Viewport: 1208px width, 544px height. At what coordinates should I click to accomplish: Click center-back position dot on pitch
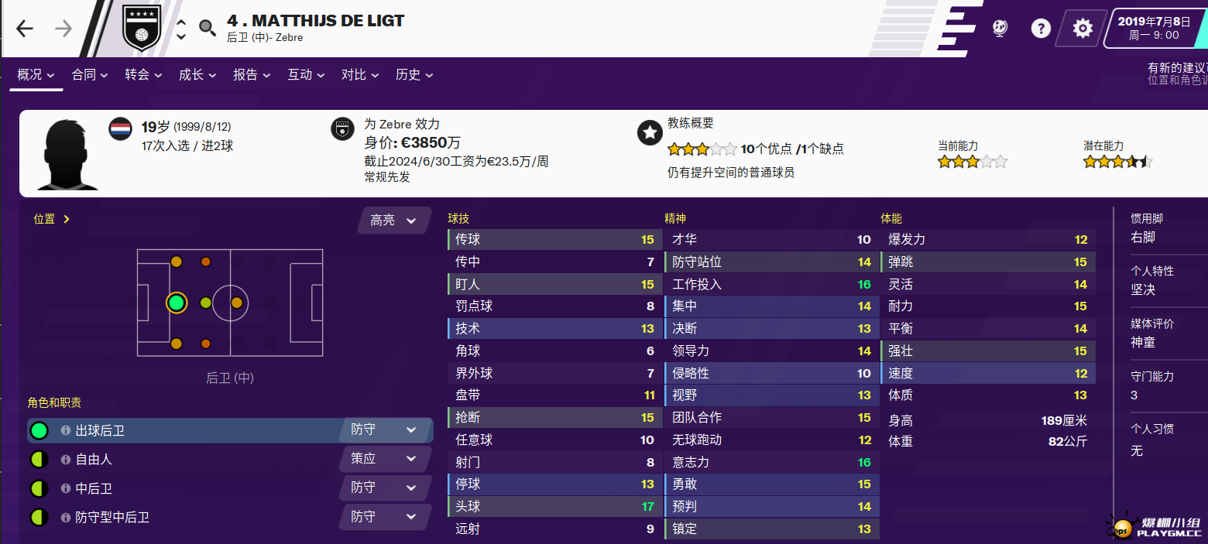click(177, 303)
